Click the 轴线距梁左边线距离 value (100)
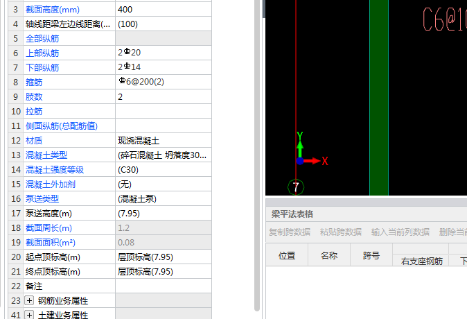The height and width of the screenshot is (319, 467). click(x=164, y=24)
